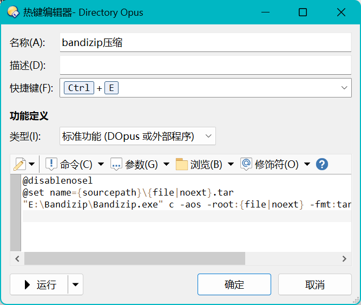Open the 修饰符(O) modifiers menu
This screenshot has width=361, height=305.
tap(270, 164)
